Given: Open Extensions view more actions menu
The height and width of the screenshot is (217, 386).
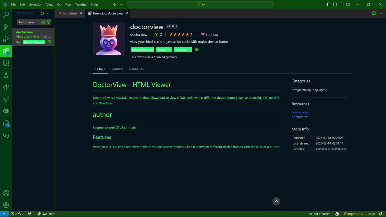Looking at the screenshot, I should click(49, 13).
